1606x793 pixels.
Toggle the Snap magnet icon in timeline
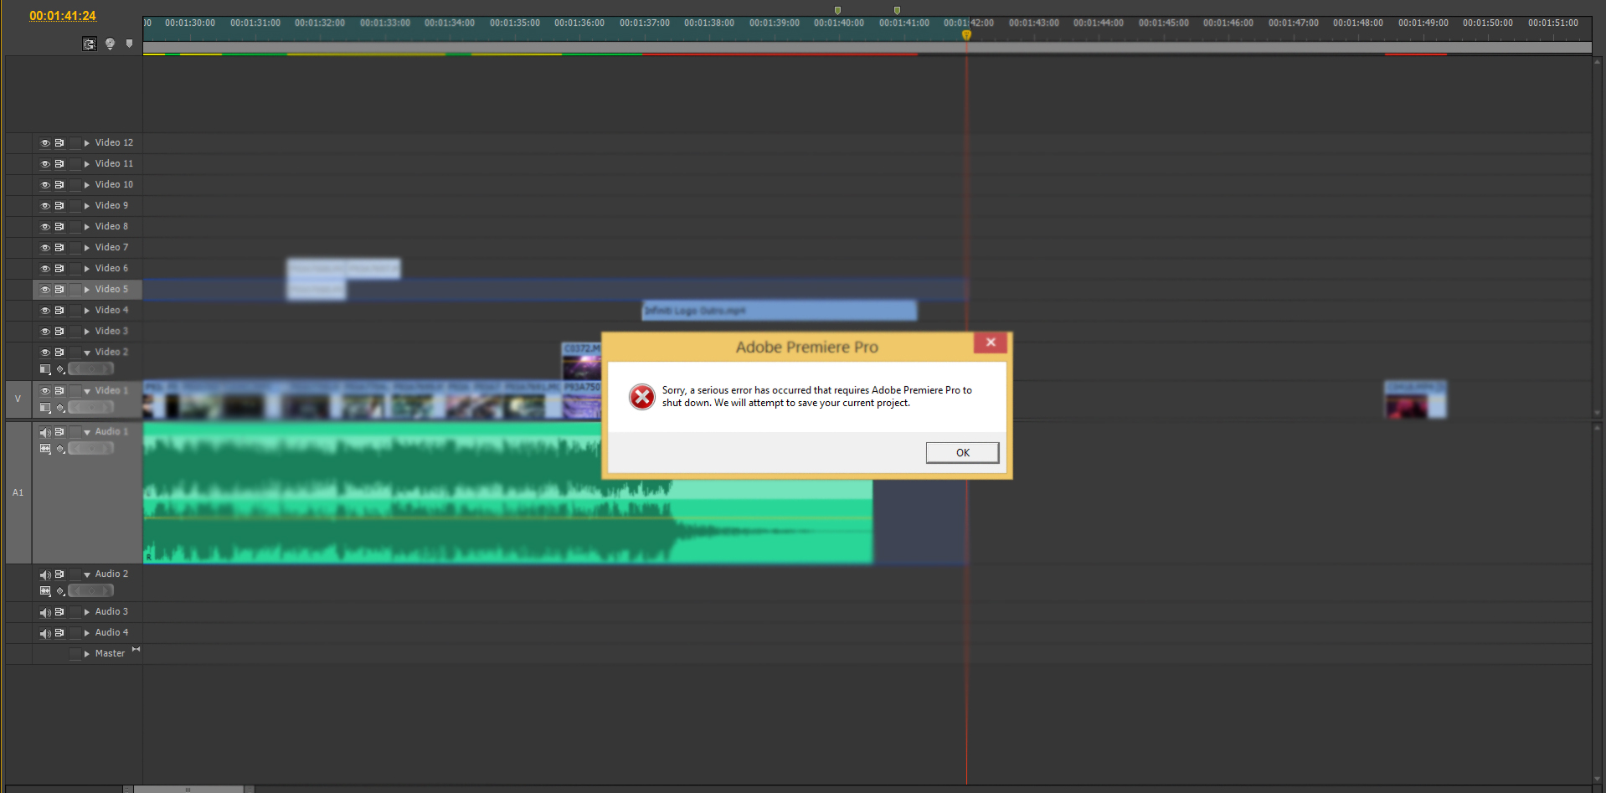pos(90,44)
